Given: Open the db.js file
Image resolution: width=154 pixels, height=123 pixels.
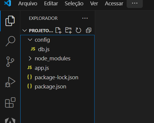Looking at the screenshot, I should pos(57,49).
